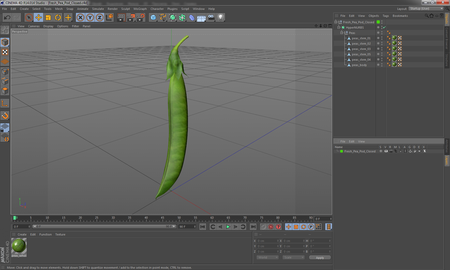Select the peas_stem_05 object

click(x=361, y=54)
